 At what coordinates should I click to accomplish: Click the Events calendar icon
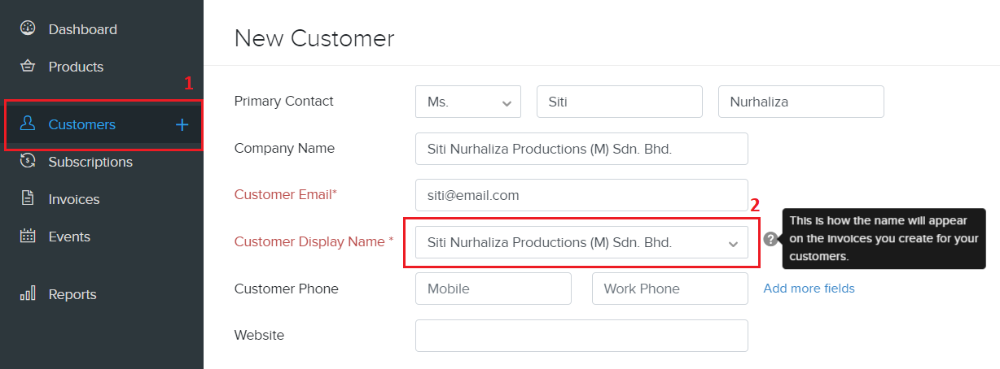[x=28, y=237]
